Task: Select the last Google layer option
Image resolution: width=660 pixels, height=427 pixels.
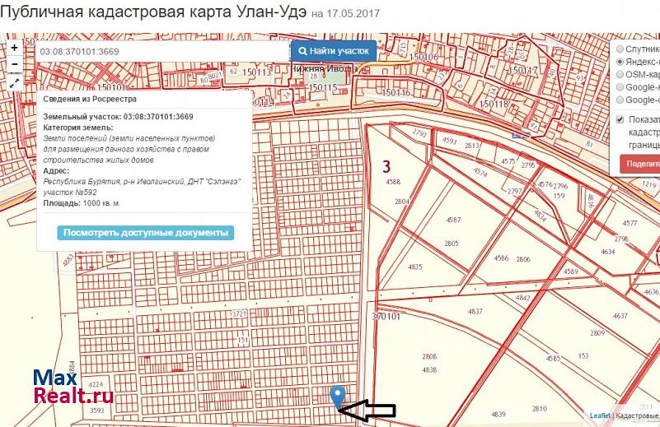Action: 620,100
